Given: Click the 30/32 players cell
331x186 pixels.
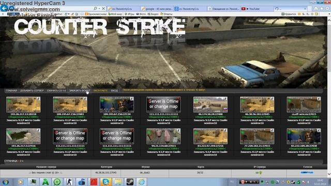Looking at the screenshot, I should coord(200,173).
